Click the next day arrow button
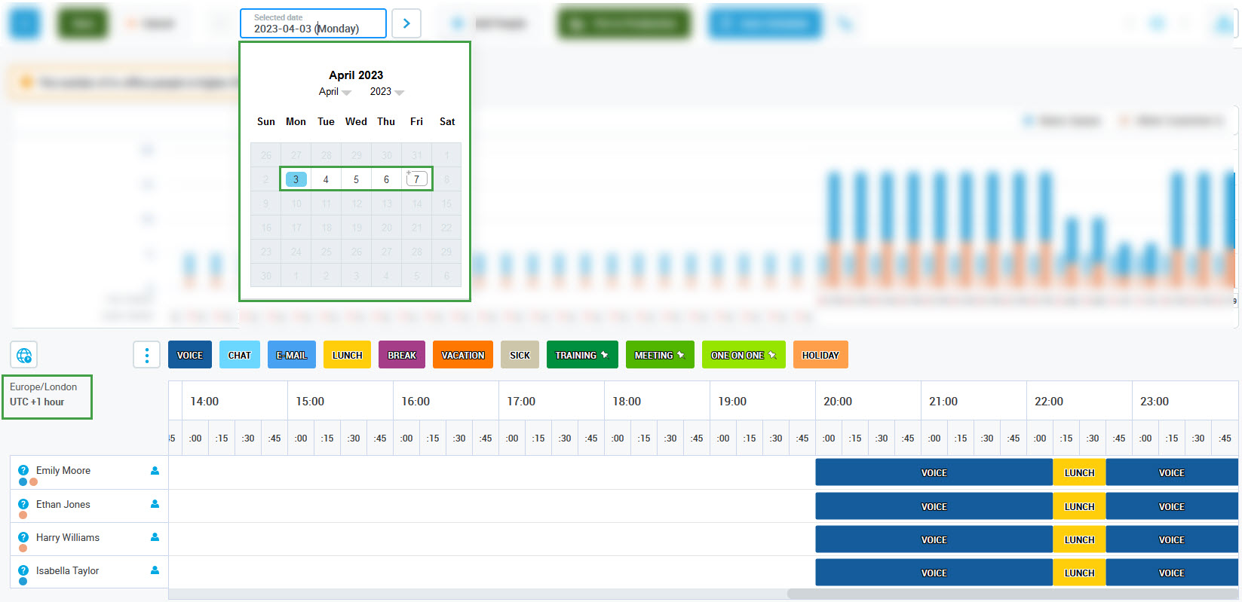1242x602 pixels. point(406,23)
